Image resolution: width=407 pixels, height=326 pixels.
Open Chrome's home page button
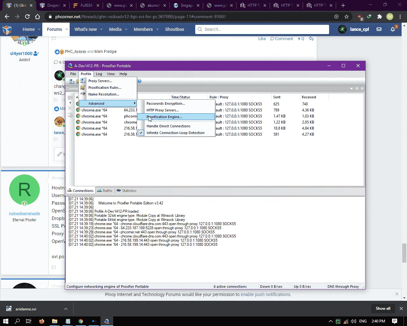click(38, 17)
